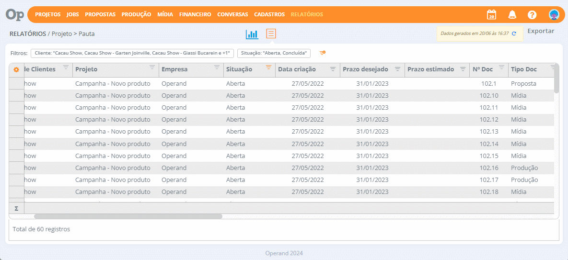Click Nº Doc cell 102.16
This screenshot has width=568, height=260.
tap(489, 168)
